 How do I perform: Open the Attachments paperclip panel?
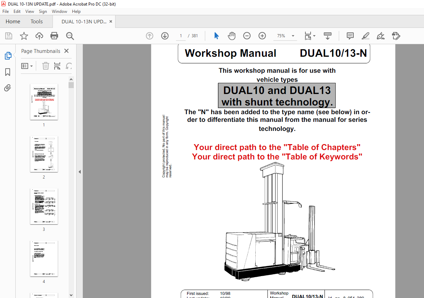pos(8,88)
